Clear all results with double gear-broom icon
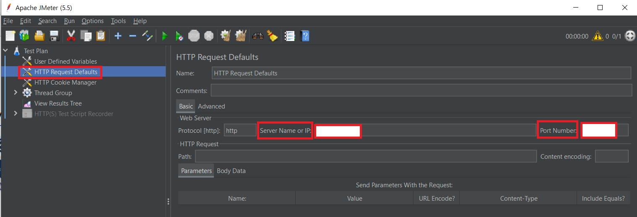This screenshot has width=637, height=217. 240,36
